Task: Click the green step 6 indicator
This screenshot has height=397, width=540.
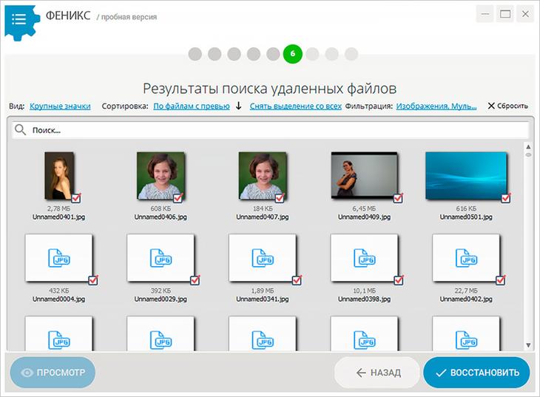Action: pos(292,54)
